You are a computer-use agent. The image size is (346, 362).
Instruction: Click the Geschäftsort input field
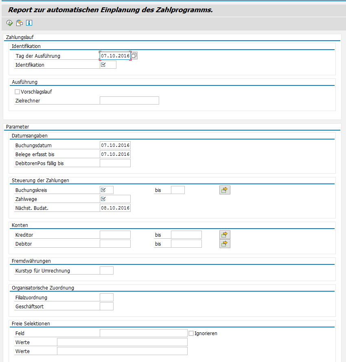click(106, 306)
